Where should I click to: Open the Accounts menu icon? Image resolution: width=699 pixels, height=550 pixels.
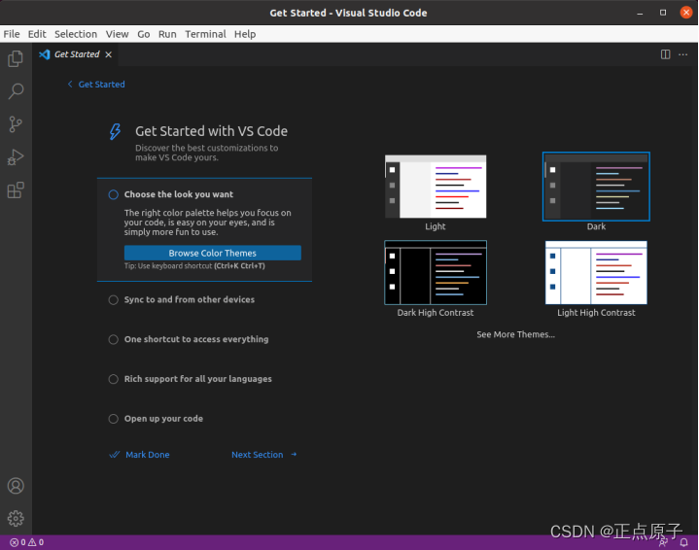(16, 485)
